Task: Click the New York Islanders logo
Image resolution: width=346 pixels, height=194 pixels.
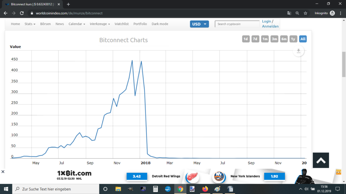Action: [x=219, y=177]
